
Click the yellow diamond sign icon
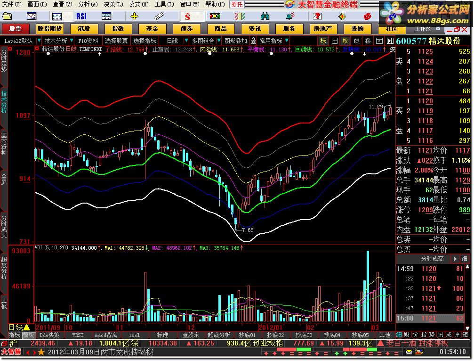342,16
